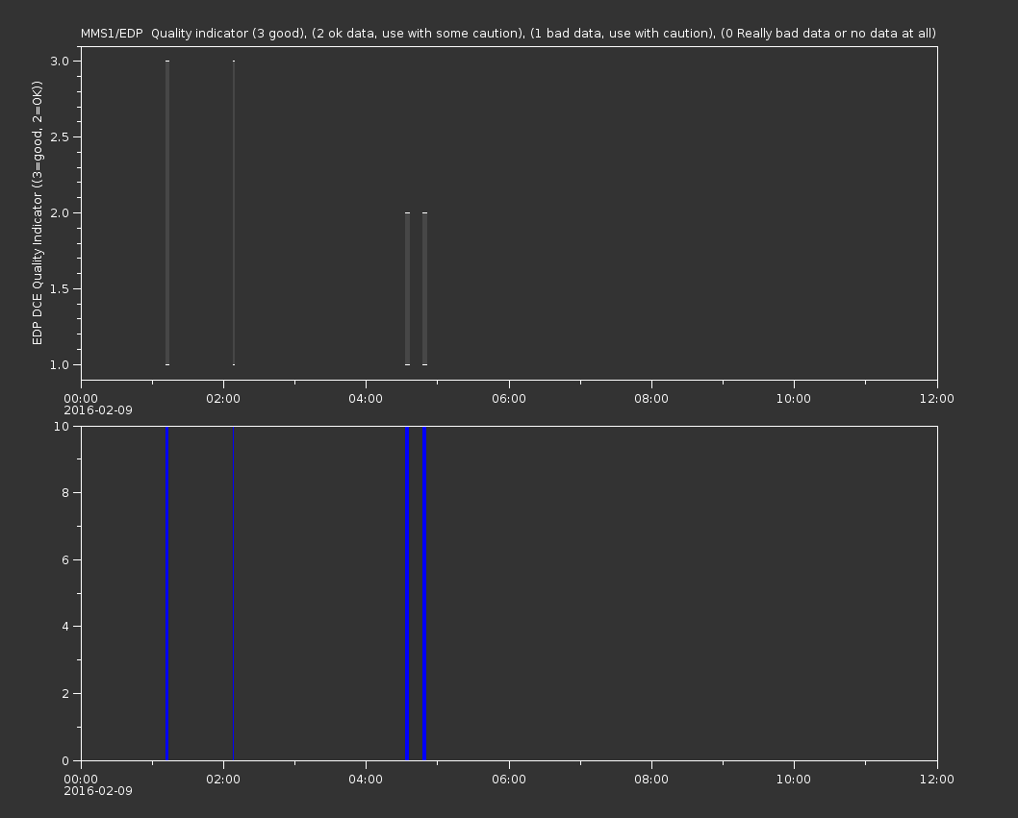Click the 00:00 time label under quality panel
The image size is (1018, 818).
pos(81,398)
